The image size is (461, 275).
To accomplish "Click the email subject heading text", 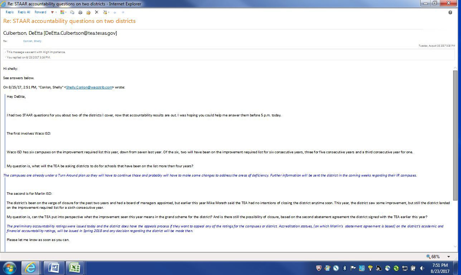I will click(x=69, y=21).
